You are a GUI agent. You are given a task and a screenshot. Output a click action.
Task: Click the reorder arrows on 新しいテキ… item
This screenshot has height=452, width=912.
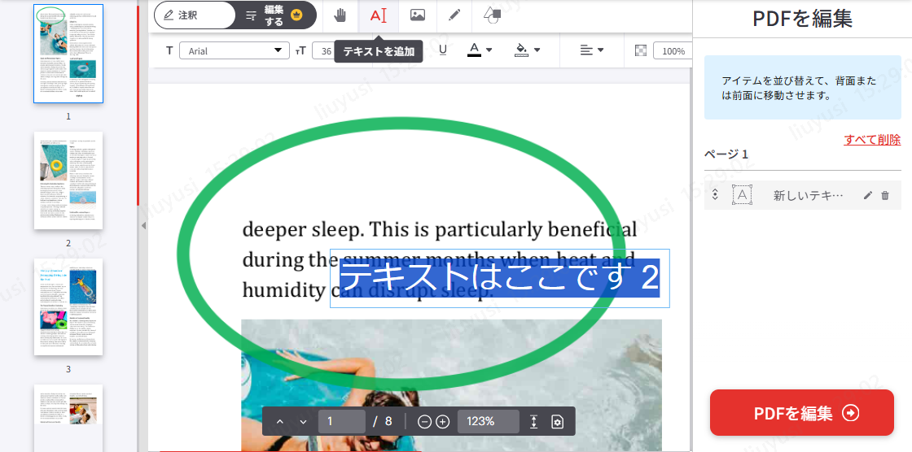point(716,195)
